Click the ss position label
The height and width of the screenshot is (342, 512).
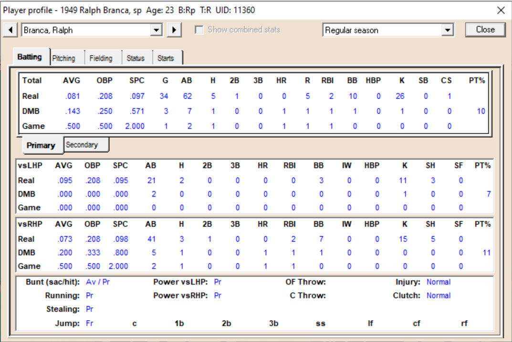(320, 323)
